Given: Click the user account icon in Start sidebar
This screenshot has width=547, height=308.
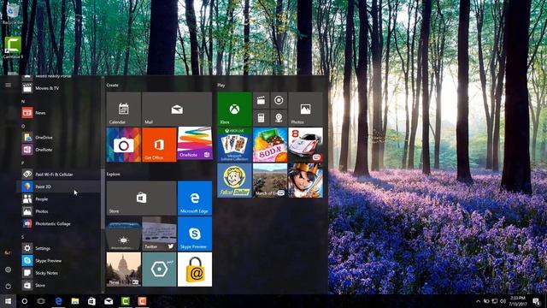Looking at the screenshot, I should (8, 252).
